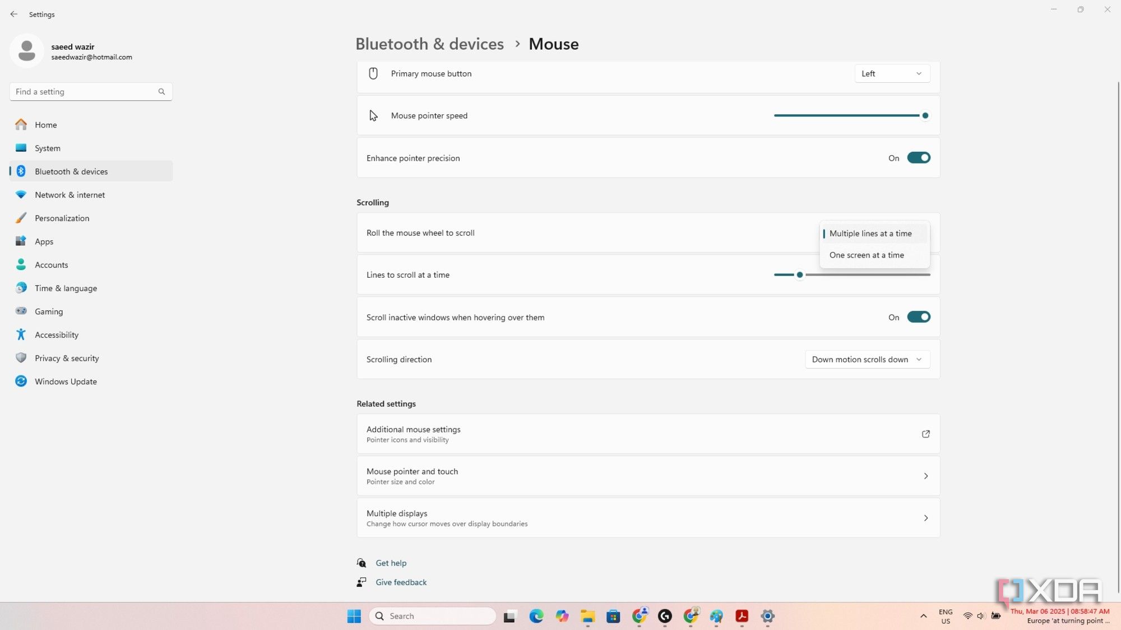Click the search magnifier in Find a setting
Screen dimensions: 1121x630
click(161, 91)
